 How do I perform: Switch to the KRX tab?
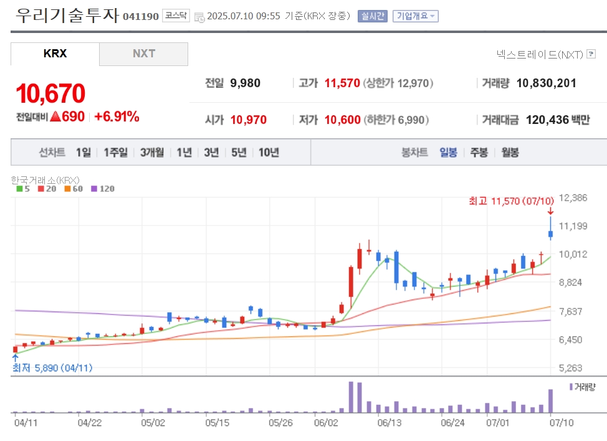(x=55, y=54)
